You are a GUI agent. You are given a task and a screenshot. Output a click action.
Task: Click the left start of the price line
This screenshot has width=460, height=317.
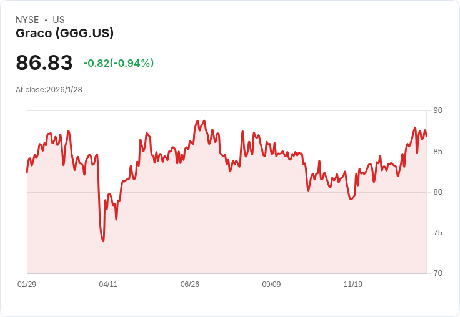click(x=27, y=172)
